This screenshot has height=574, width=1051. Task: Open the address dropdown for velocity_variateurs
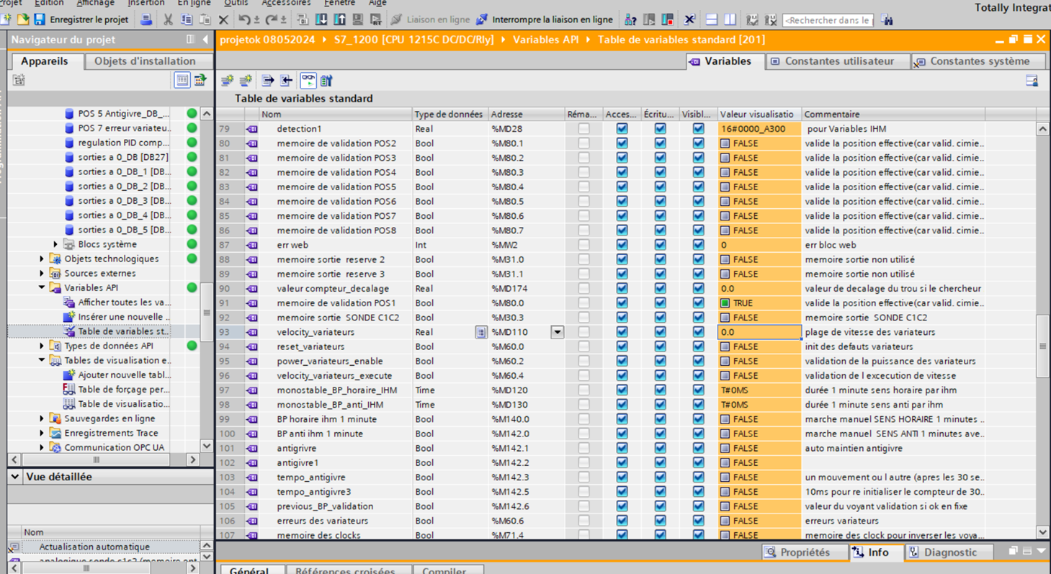(x=557, y=332)
